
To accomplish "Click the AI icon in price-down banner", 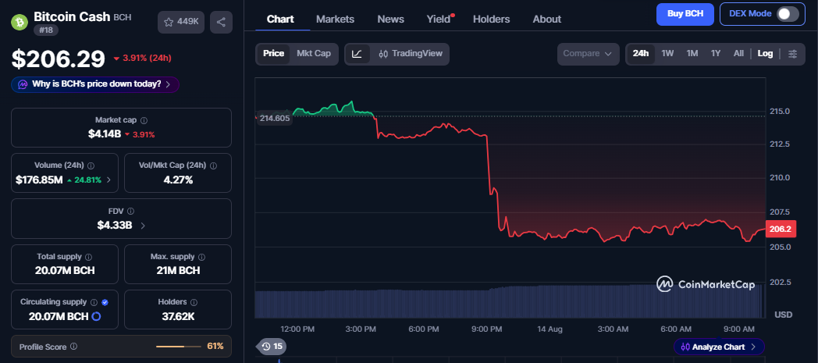I will click(23, 84).
